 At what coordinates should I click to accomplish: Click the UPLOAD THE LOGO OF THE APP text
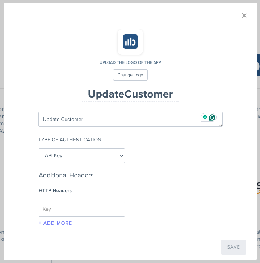point(130,62)
